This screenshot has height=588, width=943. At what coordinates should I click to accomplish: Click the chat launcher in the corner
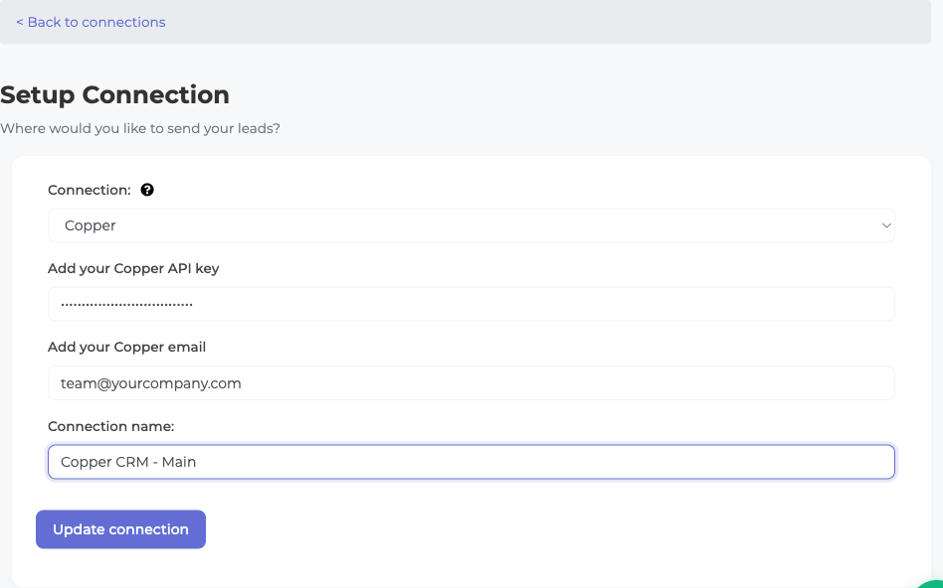(933, 582)
